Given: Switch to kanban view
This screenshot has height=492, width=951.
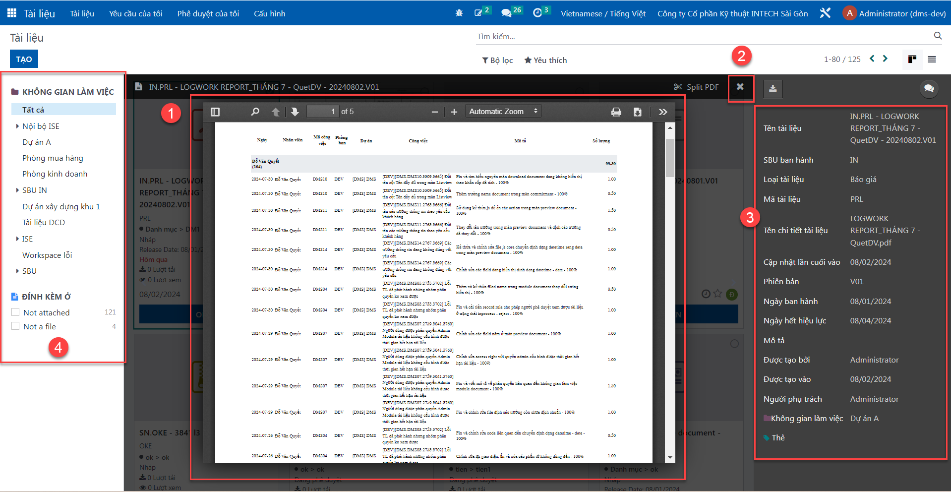Looking at the screenshot, I should click(x=912, y=59).
